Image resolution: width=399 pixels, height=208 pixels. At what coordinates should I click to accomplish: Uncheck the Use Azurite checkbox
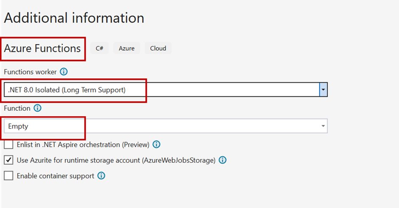pos(8,160)
